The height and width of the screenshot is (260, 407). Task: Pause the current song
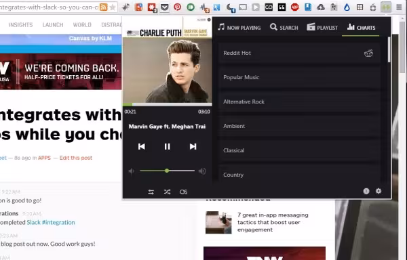coord(167,146)
